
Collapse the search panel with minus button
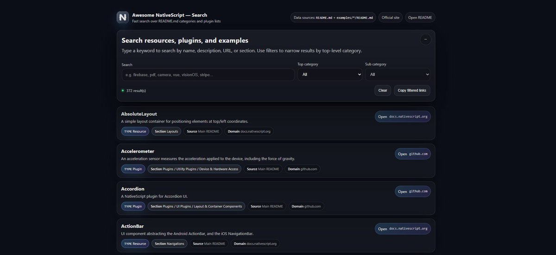(x=425, y=39)
